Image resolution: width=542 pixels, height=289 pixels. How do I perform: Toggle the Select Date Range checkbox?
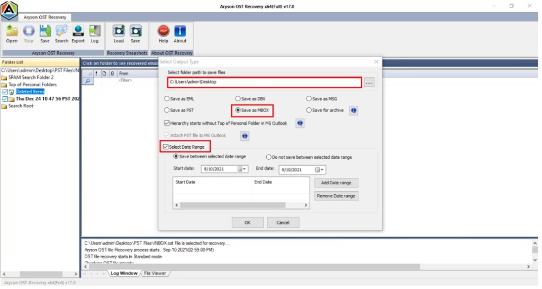[x=166, y=147]
